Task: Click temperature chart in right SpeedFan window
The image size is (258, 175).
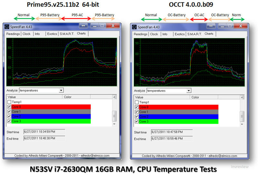Action: (x=189, y=62)
